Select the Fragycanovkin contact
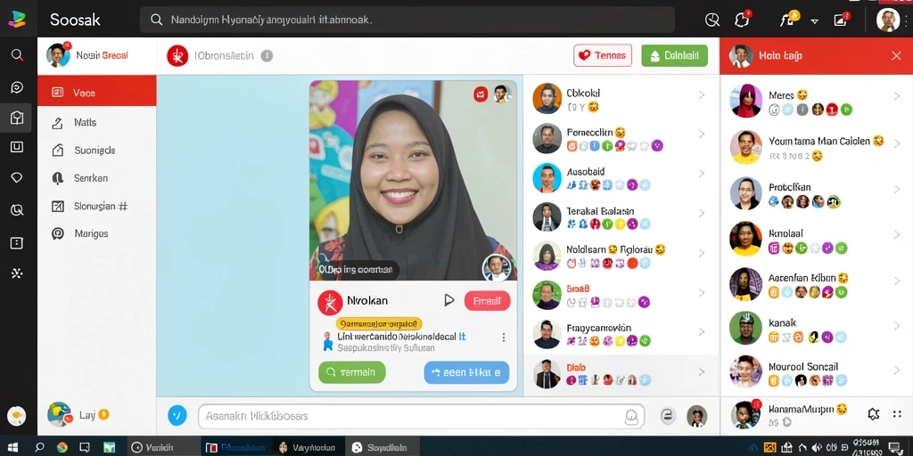Image resolution: width=913 pixels, height=456 pixels. click(x=621, y=333)
